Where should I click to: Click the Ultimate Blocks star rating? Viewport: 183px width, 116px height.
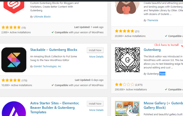pos(11,27)
